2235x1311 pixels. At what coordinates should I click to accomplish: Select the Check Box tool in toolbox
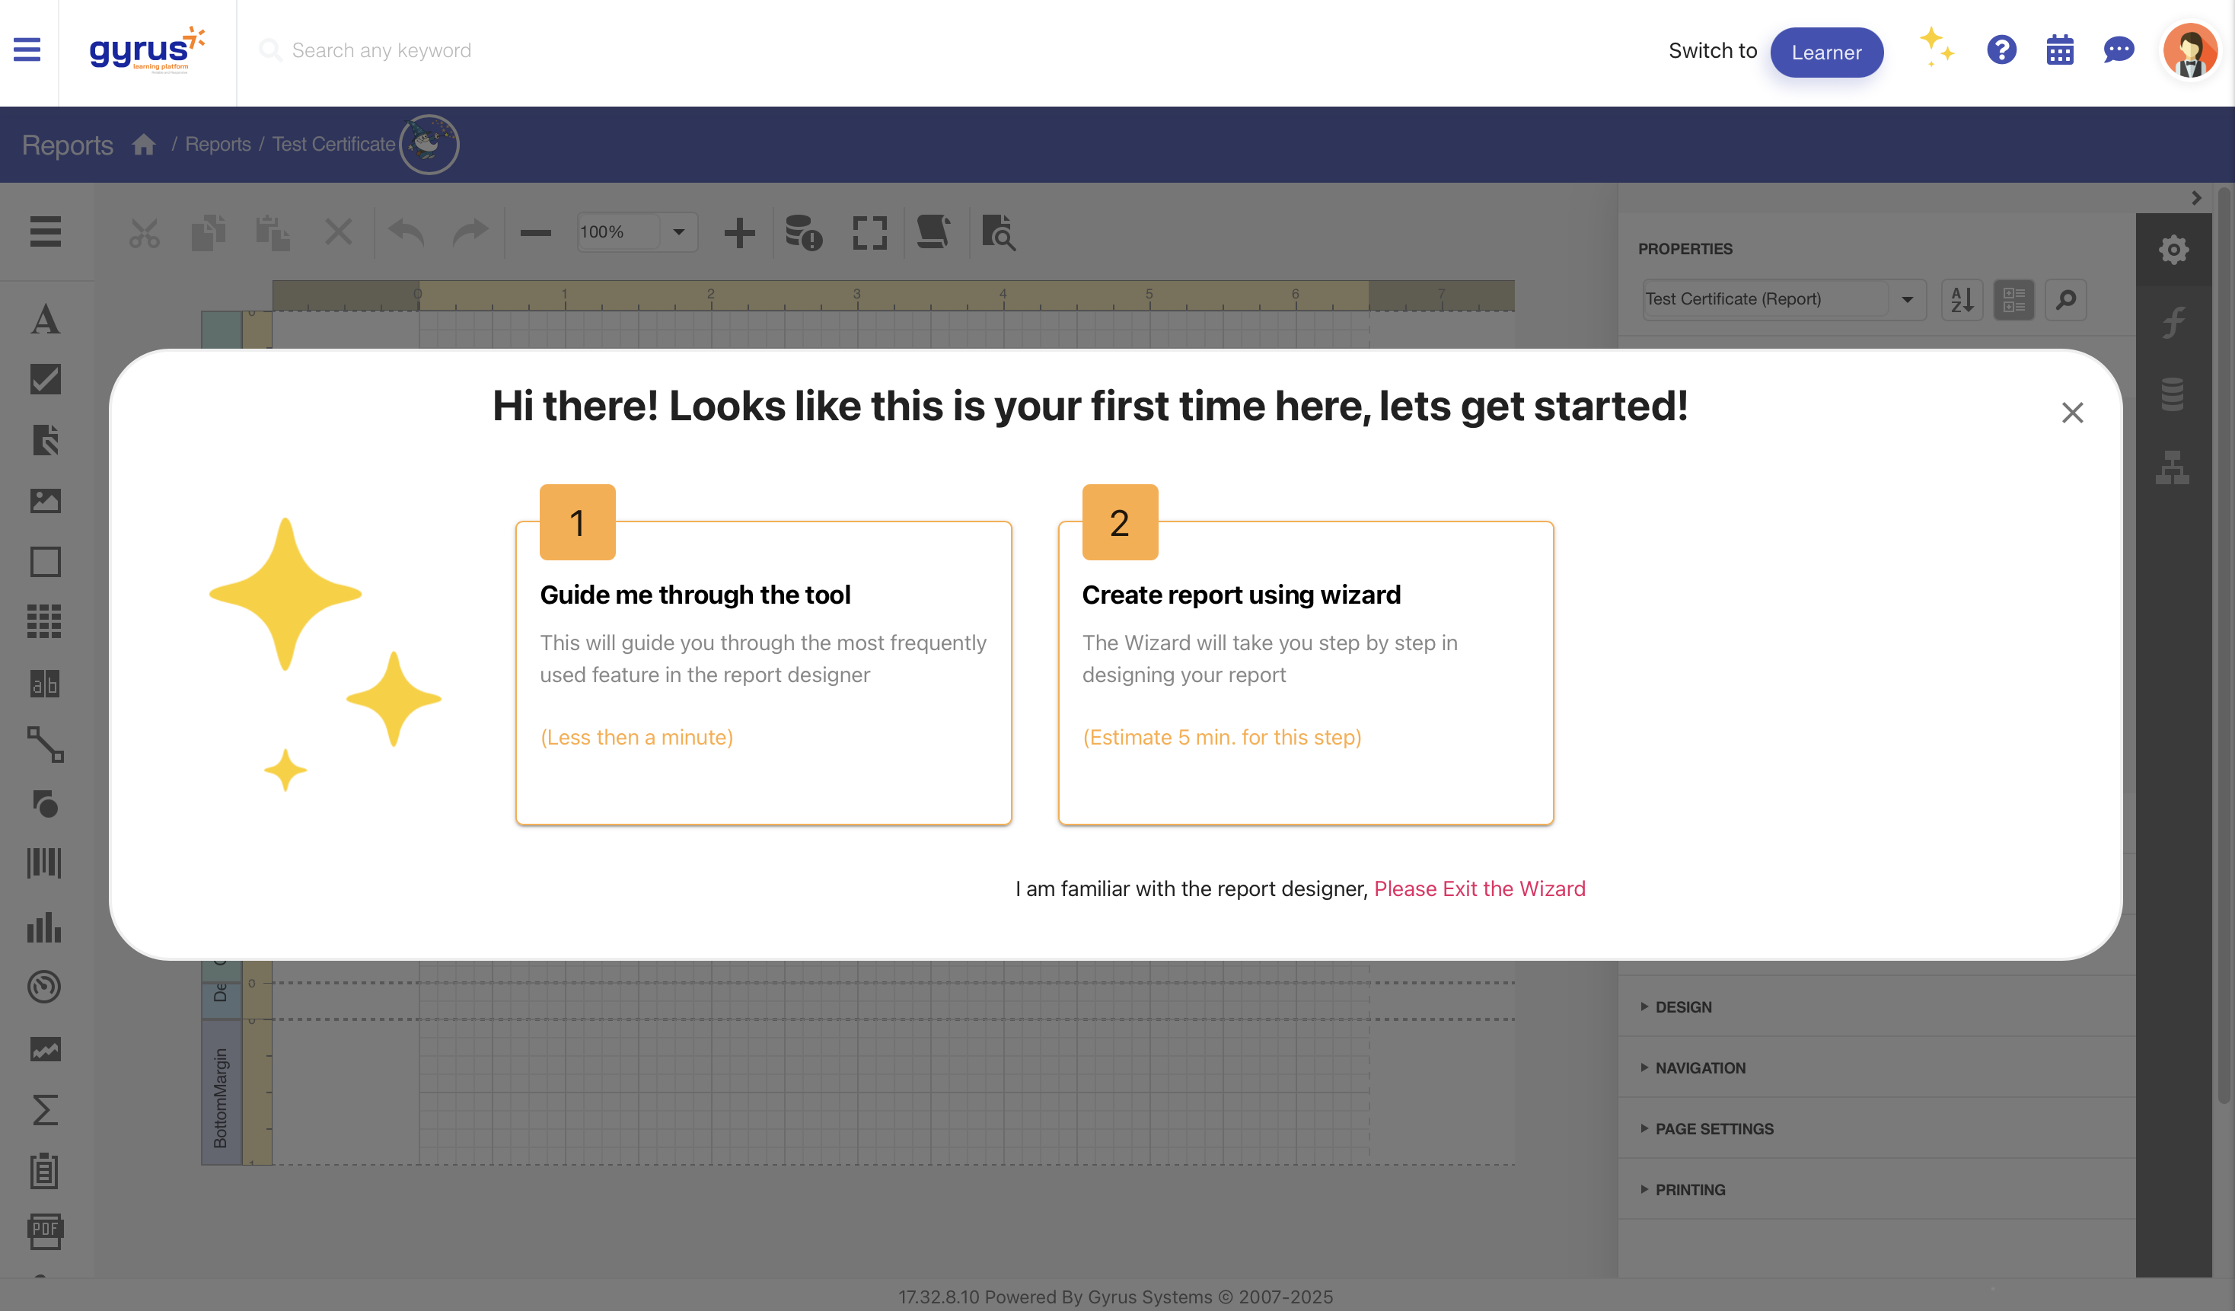(44, 380)
